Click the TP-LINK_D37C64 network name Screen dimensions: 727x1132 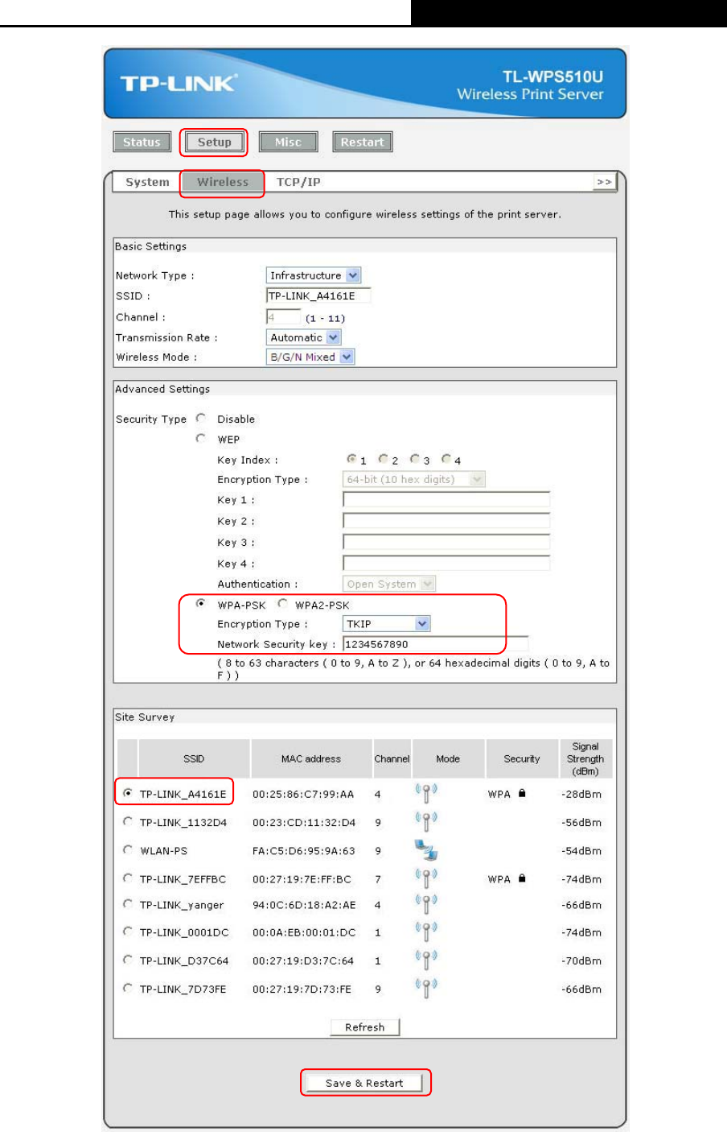tap(184, 961)
